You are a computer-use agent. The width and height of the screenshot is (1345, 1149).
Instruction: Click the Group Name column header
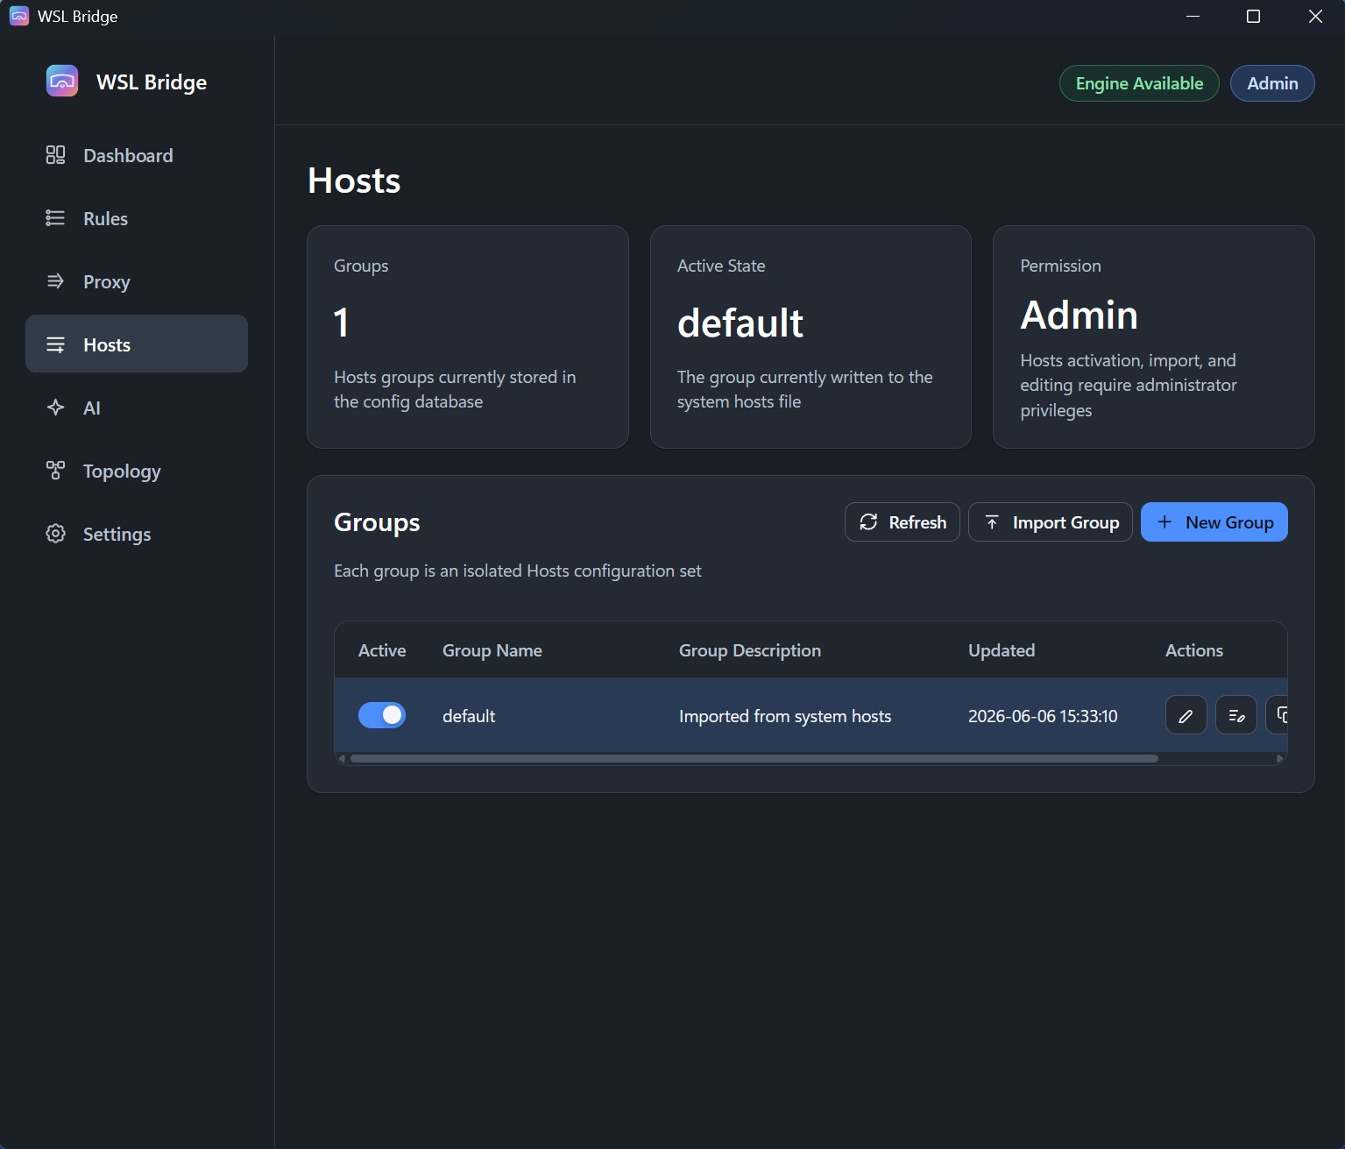coord(492,650)
